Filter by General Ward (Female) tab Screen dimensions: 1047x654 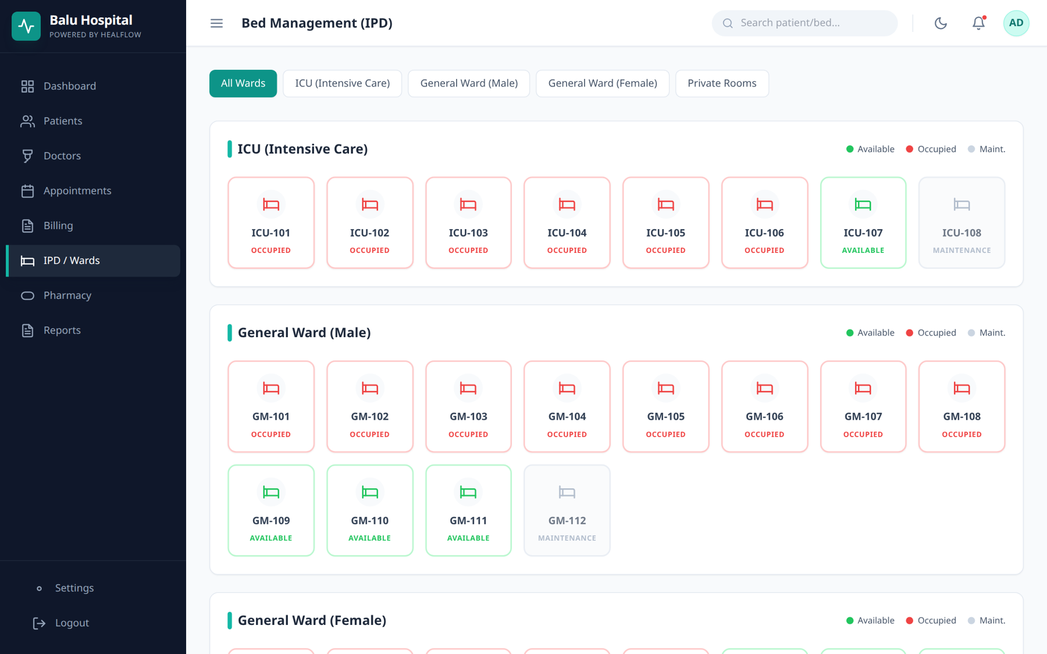click(603, 83)
